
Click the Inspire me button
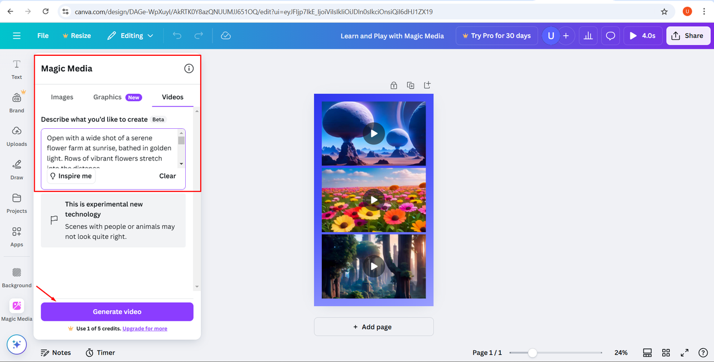(x=71, y=176)
